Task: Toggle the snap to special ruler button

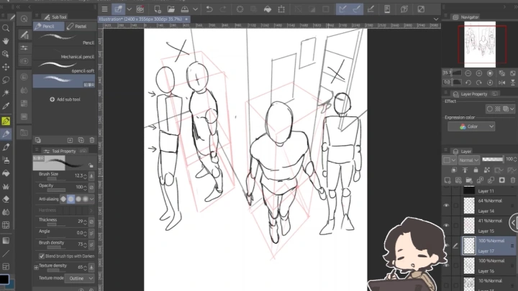Action: point(356,9)
